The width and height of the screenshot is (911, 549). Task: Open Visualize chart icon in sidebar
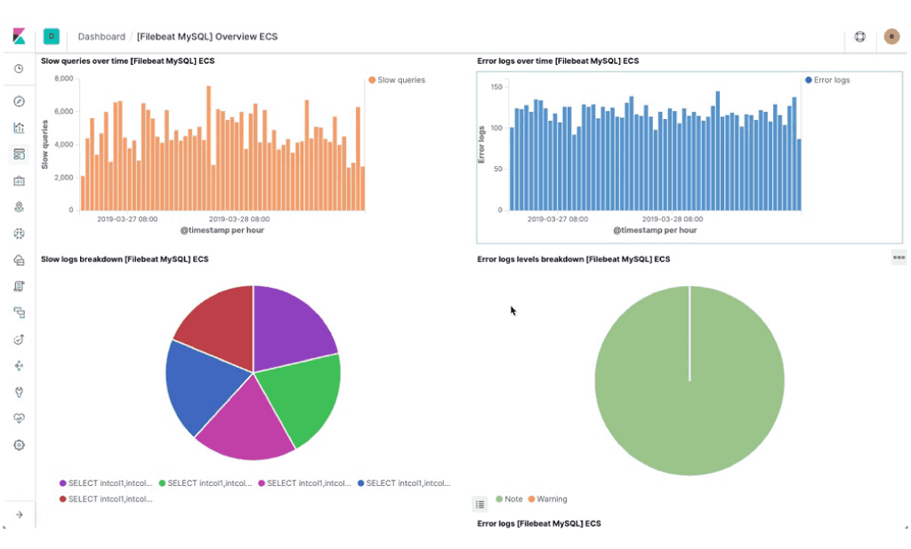click(19, 128)
